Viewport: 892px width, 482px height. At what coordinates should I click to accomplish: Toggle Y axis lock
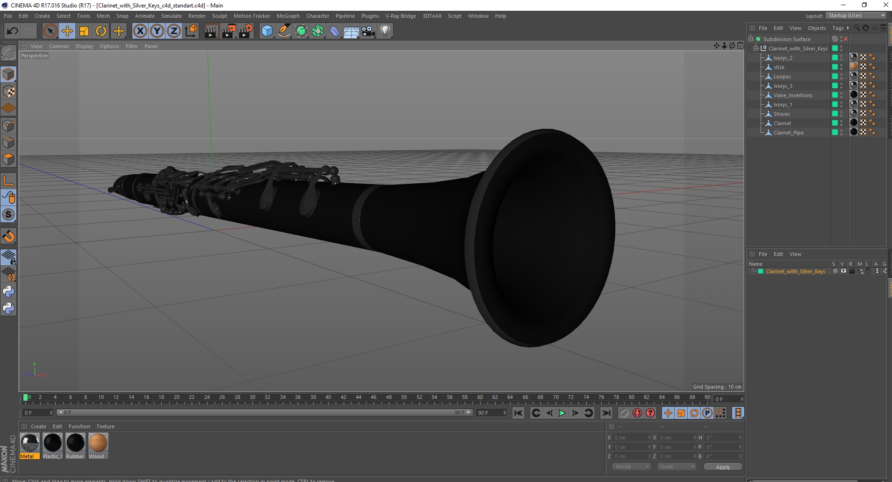click(x=157, y=31)
